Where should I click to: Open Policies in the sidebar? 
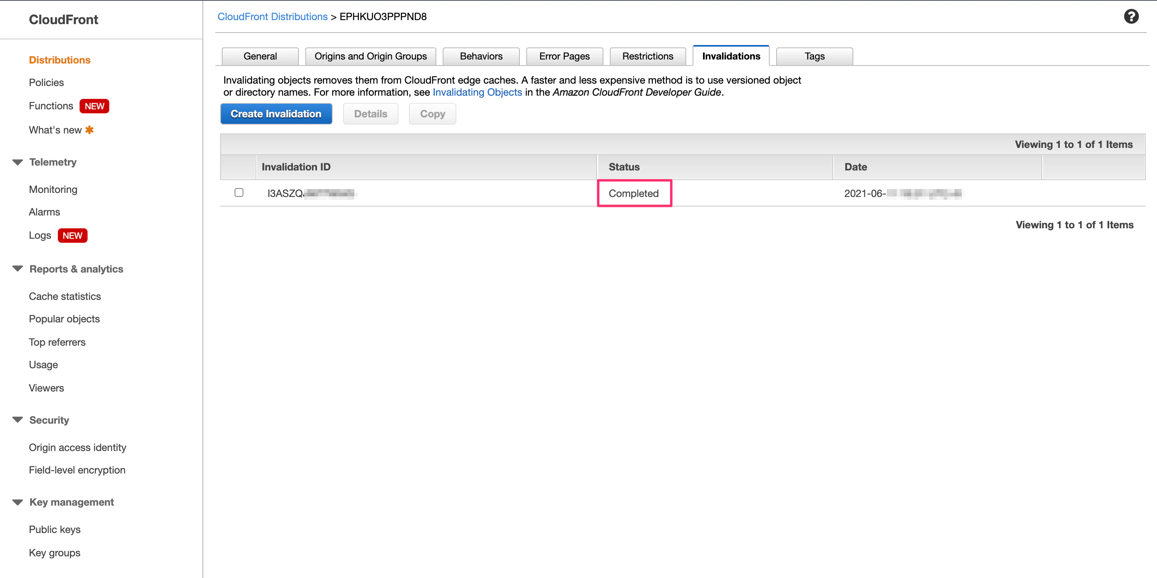(46, 83)
